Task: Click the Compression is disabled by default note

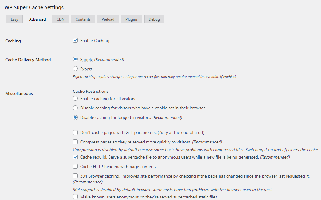Action: 196,150
